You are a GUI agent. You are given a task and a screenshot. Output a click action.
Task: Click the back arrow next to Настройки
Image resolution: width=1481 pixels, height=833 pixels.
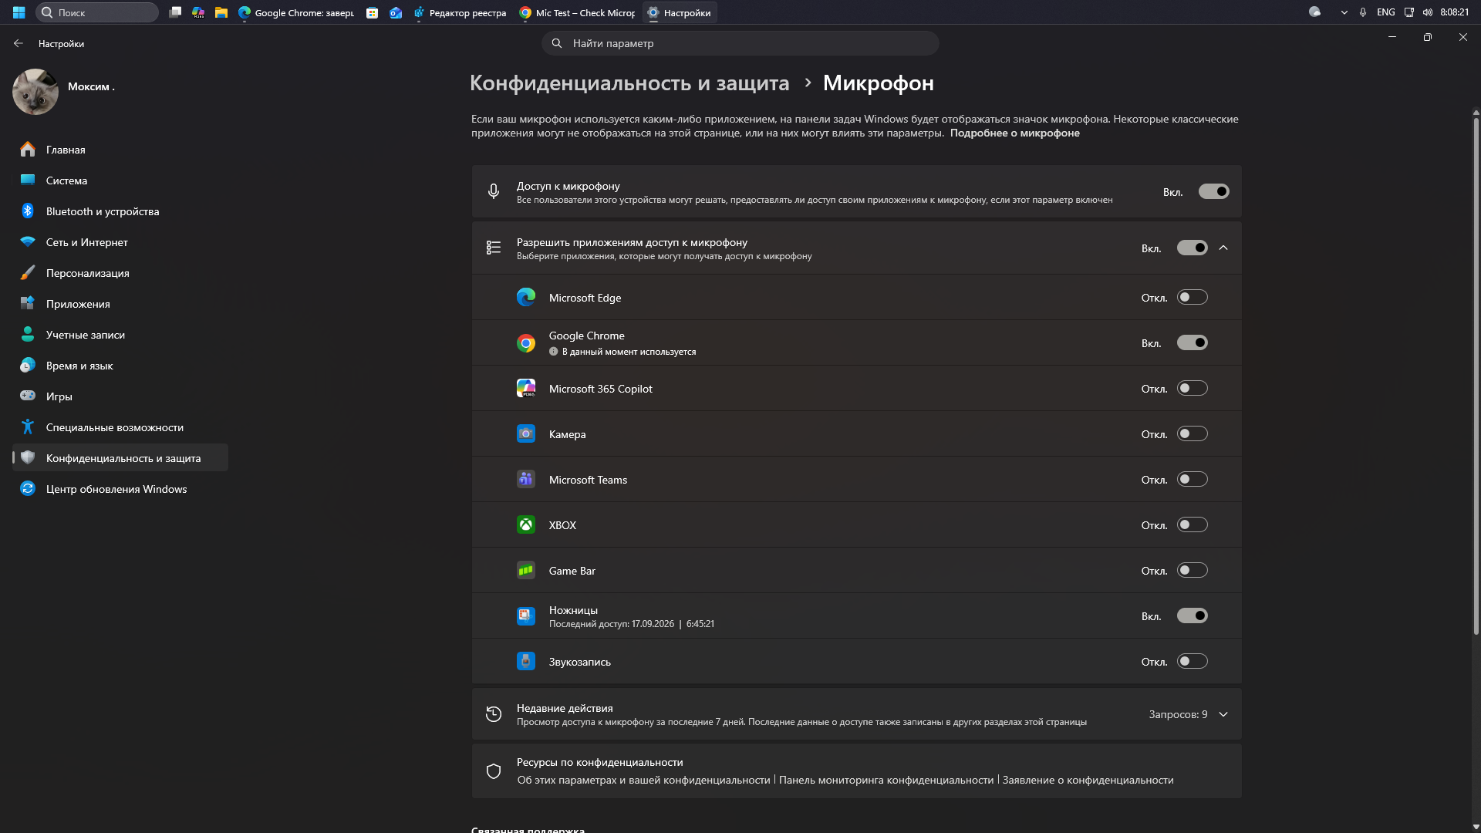tap(19, 44)
